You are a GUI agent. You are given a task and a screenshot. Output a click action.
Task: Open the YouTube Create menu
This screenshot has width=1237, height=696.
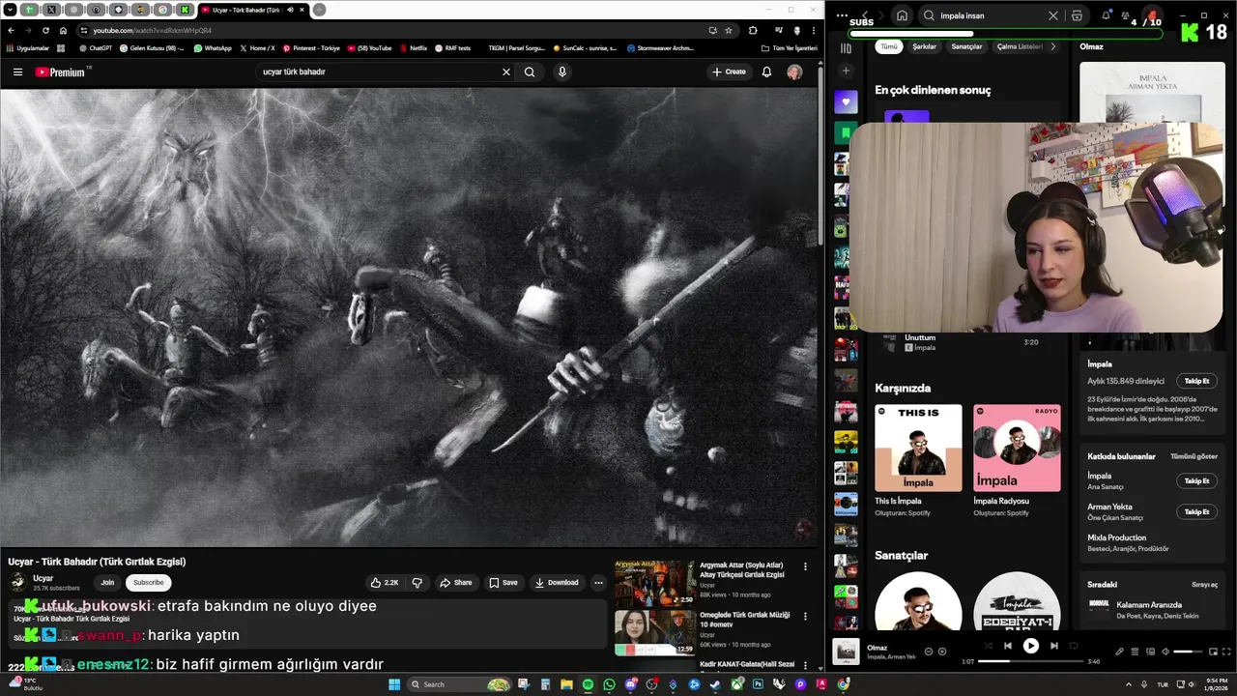[x=729, y=72]
